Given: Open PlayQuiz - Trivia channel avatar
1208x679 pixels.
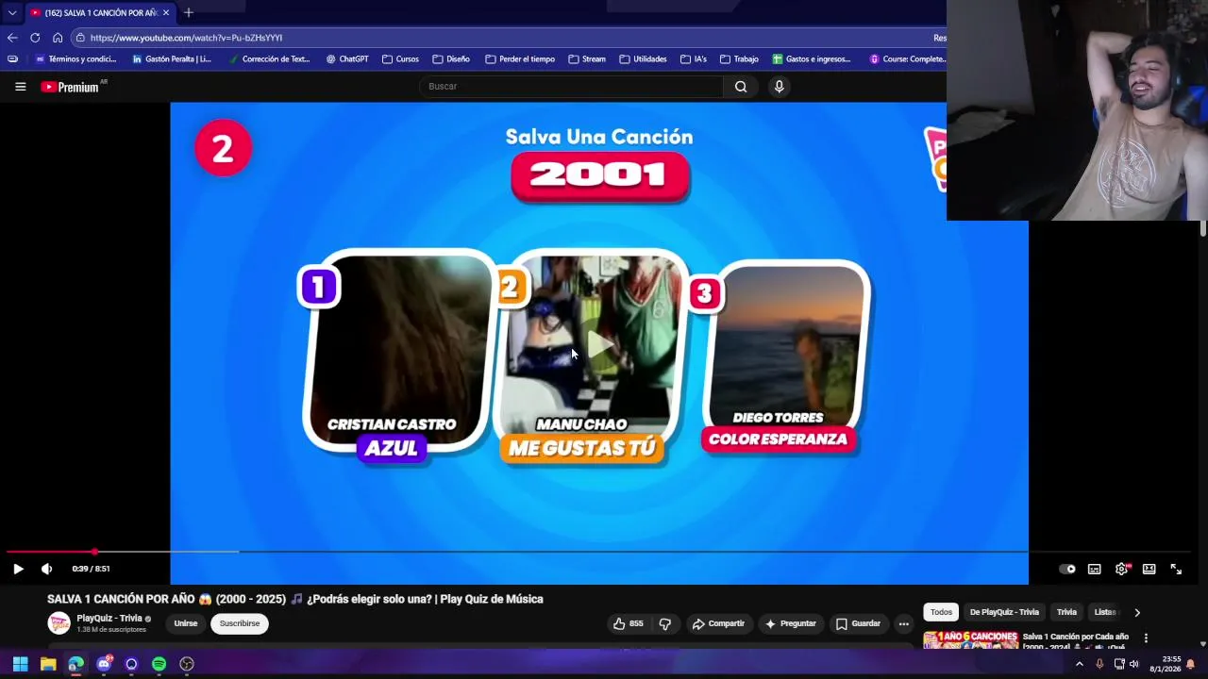Looking at the screenshot, I should 59,623.
